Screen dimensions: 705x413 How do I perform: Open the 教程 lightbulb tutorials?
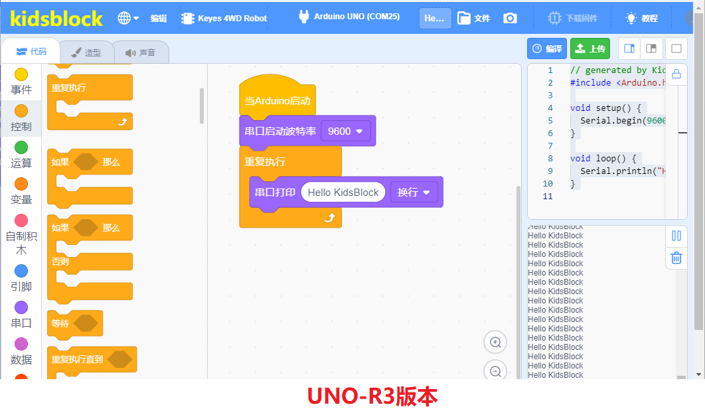click(642, 18)
